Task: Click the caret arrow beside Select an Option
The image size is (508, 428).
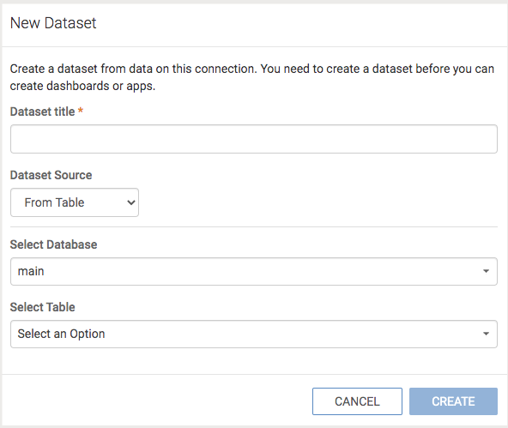Action: coord(486,334)
